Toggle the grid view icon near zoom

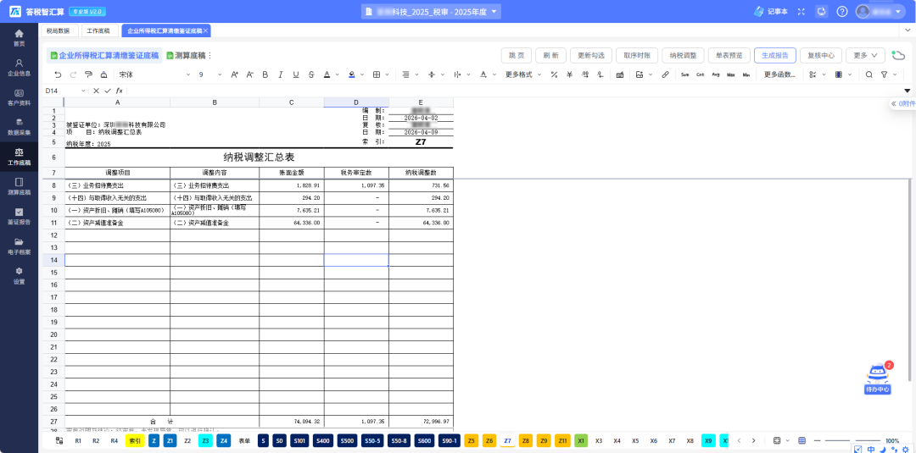[802, 441]
